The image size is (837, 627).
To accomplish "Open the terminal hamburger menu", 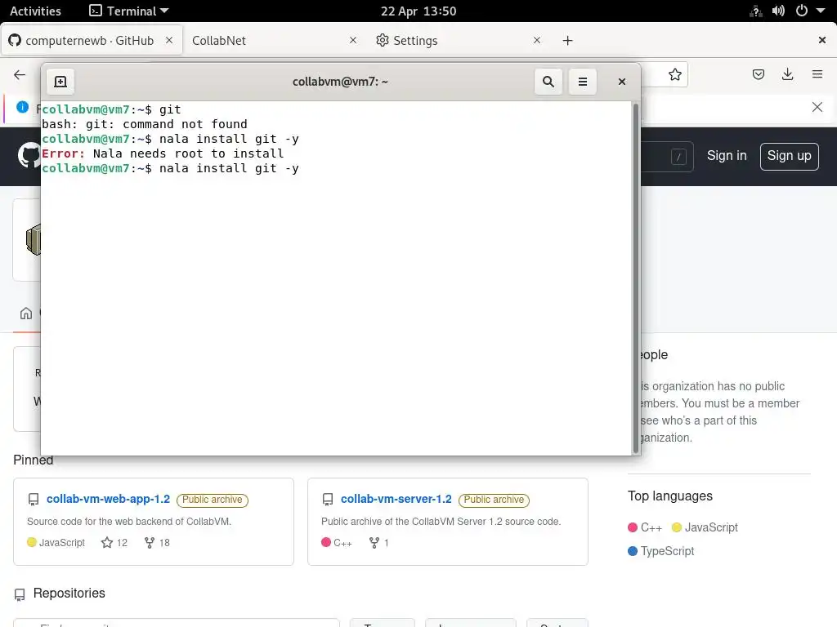I will pos(582,82).
